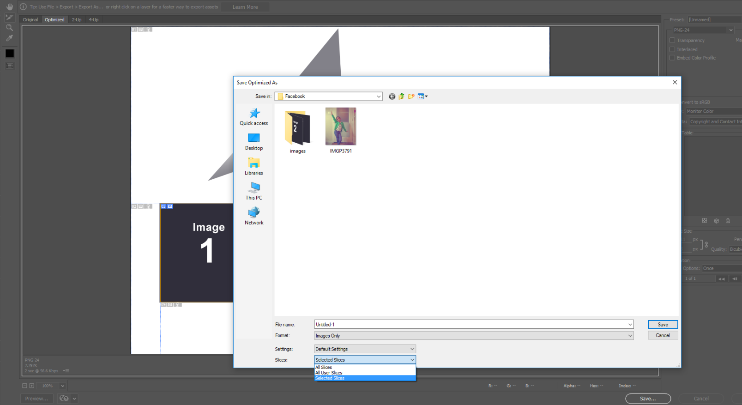Open the Format Images Only dropdown
742x405 pixels.
(x=474, y=336)
